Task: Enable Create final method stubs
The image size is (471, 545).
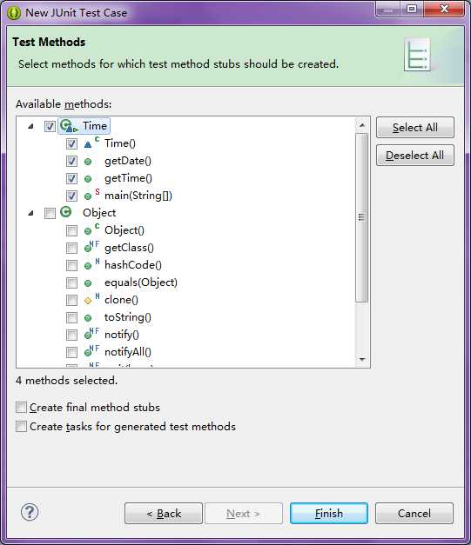Action: click(21, 407)
